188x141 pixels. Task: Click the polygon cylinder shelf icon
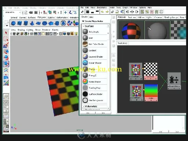pos(26,23)
